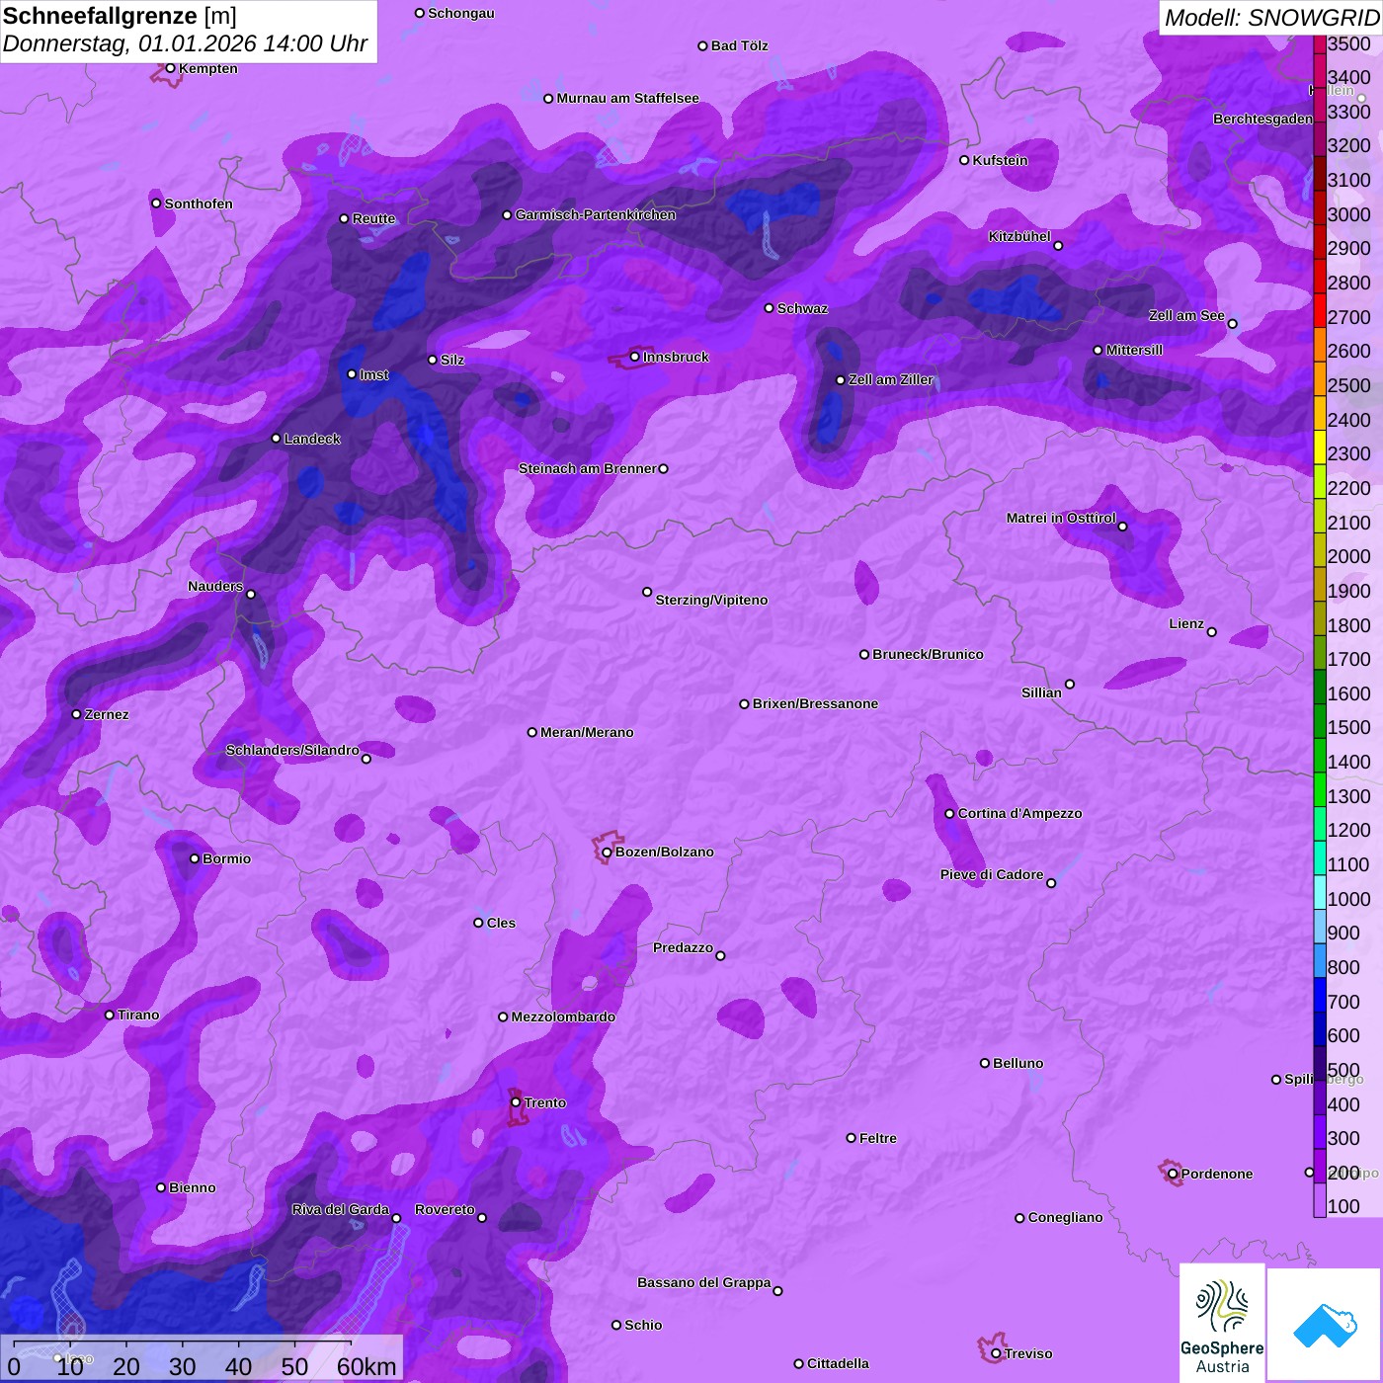Click the "Mittersill" label

click(x=1134, y=350)
